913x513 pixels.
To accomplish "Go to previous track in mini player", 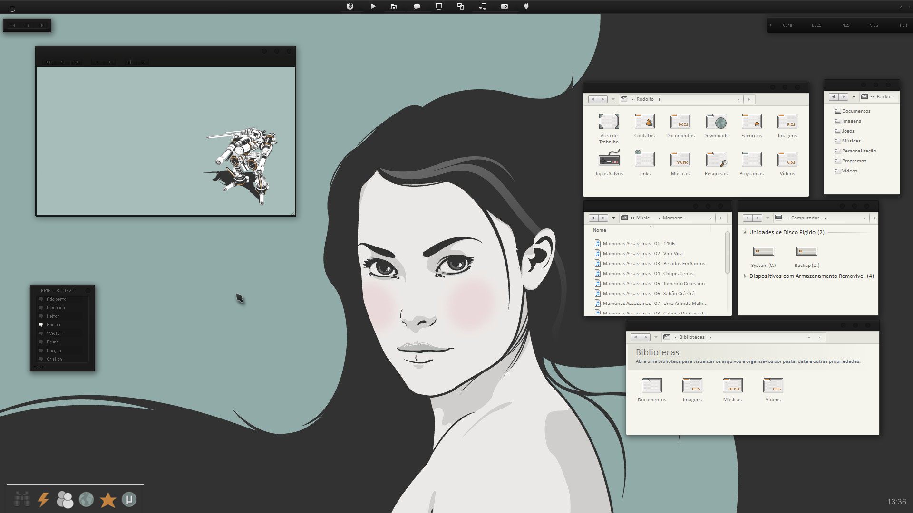I will pos(13,25).
